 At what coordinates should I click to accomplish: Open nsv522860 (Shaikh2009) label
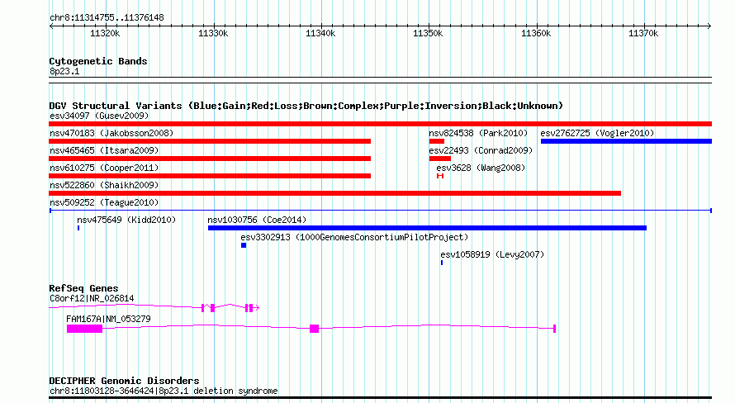click(x=104, y=185)
